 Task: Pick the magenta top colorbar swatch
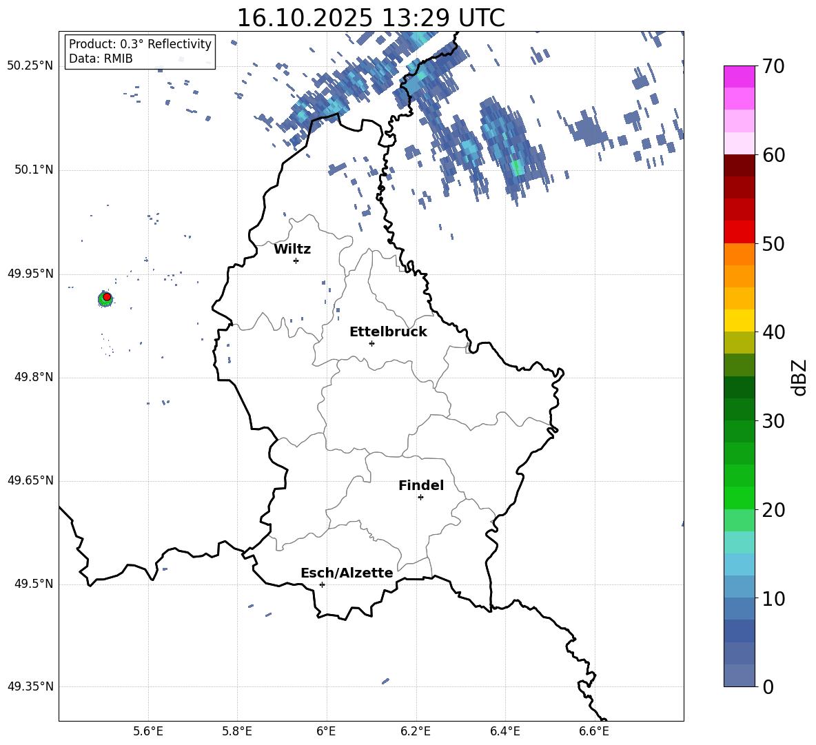coord(739,76)
